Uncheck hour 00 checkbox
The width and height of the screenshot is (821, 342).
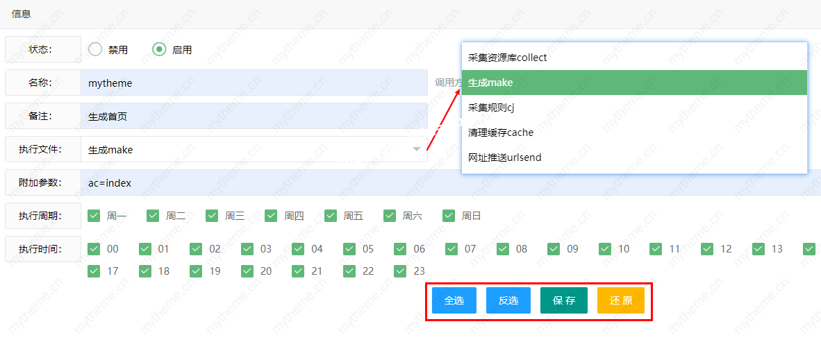pos(94,249)
